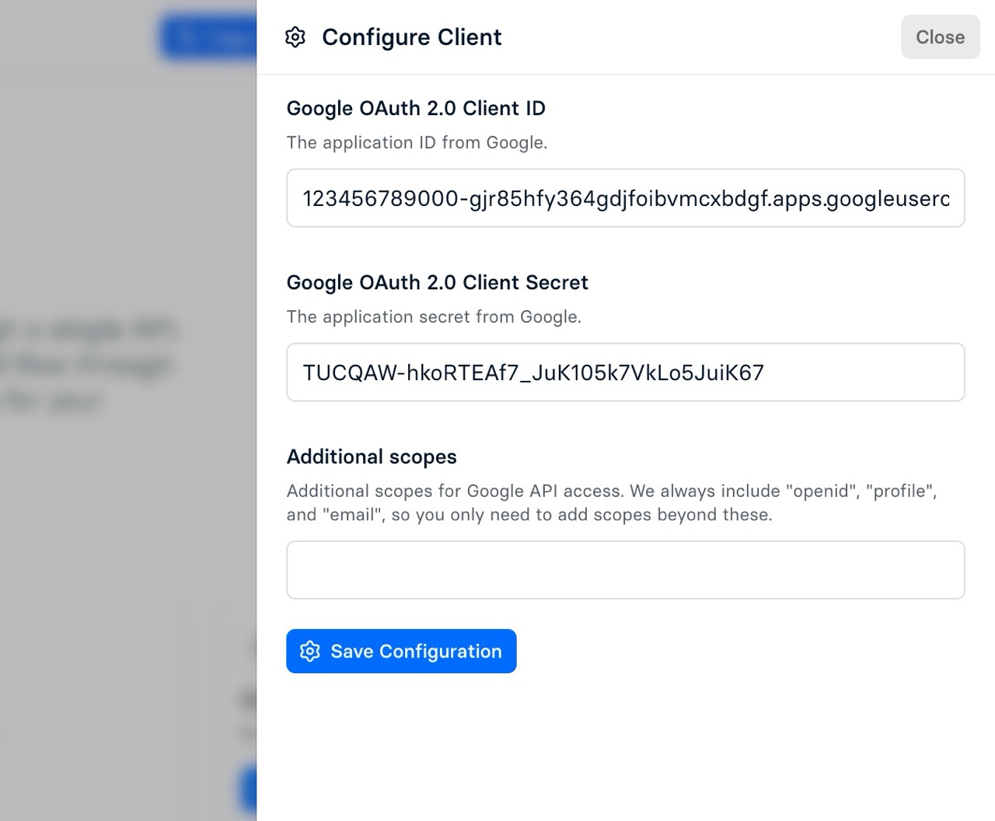This screenshot has height=821, width=995.
Task: Select the Client Secret input field
Action: click(x=625, y=372)
